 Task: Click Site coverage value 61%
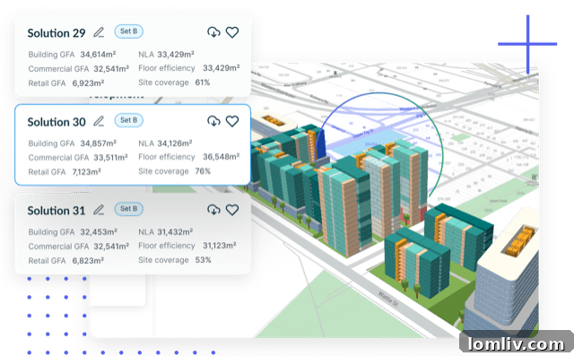pos(203,82)
